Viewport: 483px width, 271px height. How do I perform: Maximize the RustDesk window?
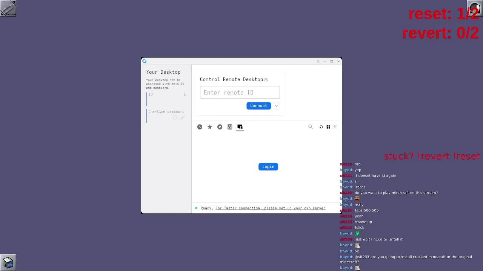(x=332, y=61)
